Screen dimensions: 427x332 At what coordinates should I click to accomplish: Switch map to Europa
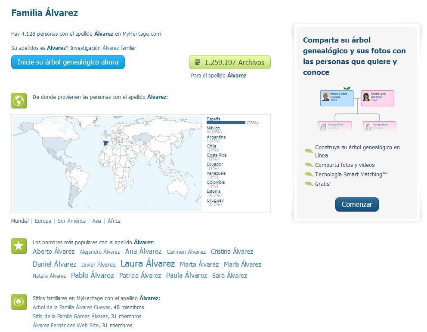43,221
